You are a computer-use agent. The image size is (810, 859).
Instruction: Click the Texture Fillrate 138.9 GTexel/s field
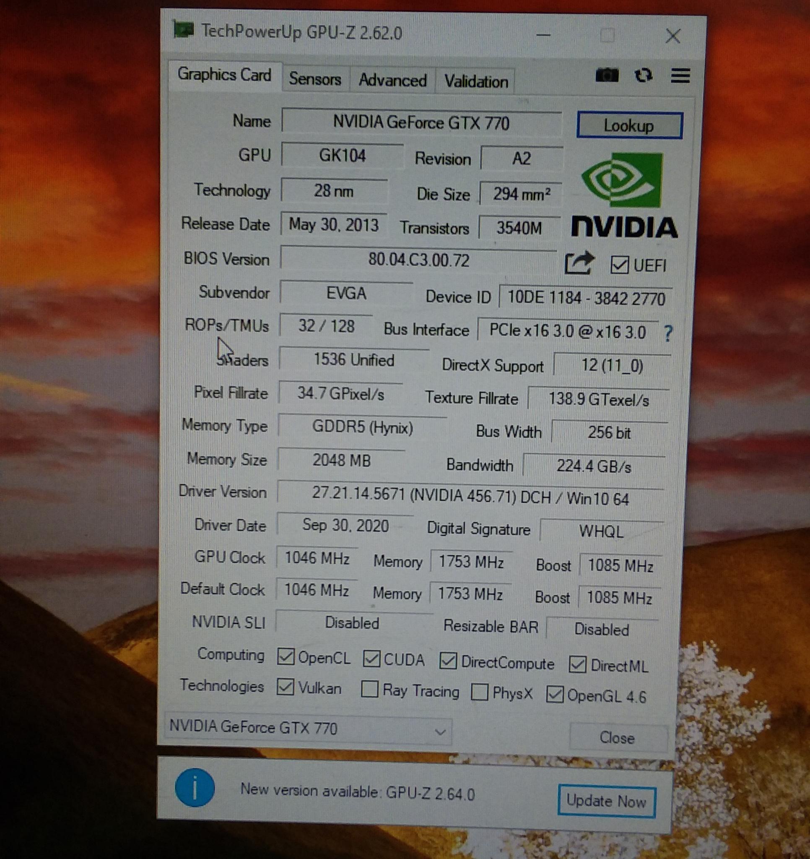point(598,399)
